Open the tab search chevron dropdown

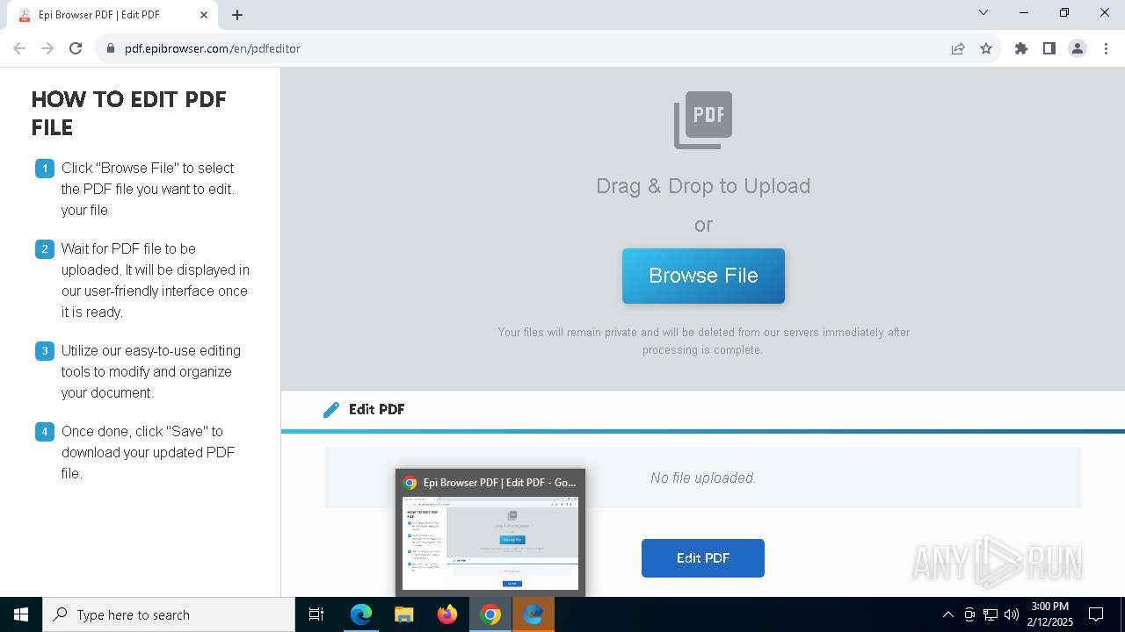983,12
